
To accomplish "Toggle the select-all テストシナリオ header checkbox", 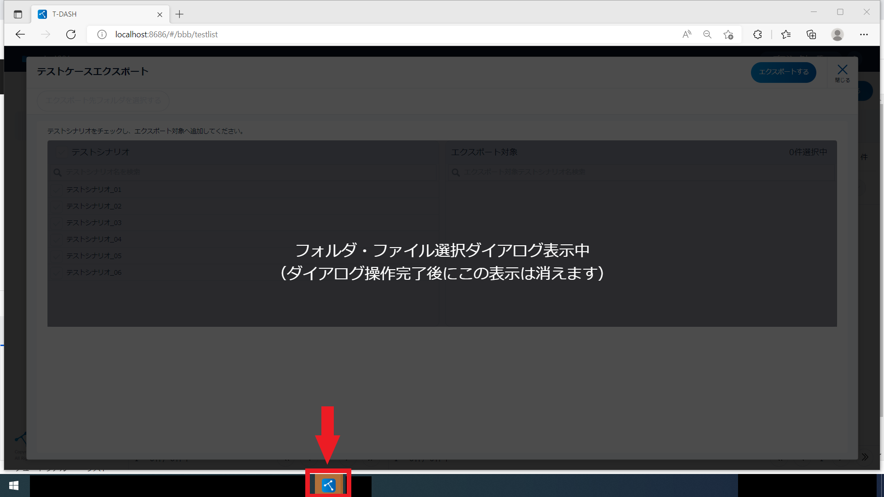I will [61, 152].
